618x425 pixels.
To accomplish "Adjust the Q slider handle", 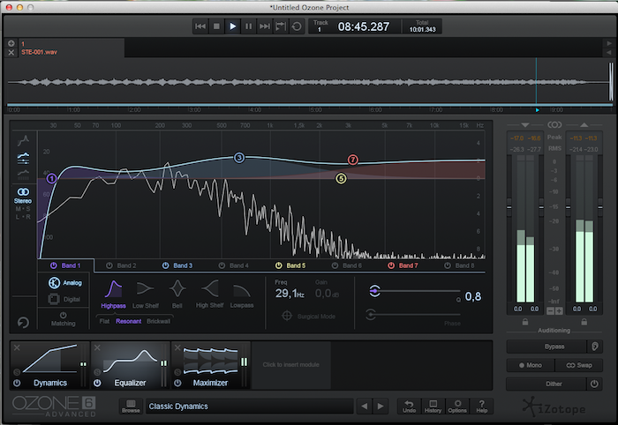I will tap(375, 291).
